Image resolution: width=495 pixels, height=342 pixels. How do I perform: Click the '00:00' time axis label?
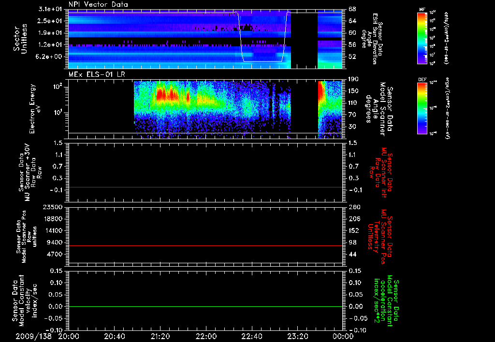343,336
